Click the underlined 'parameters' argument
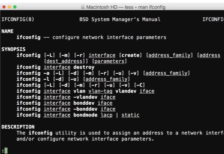 click(109, 61)
